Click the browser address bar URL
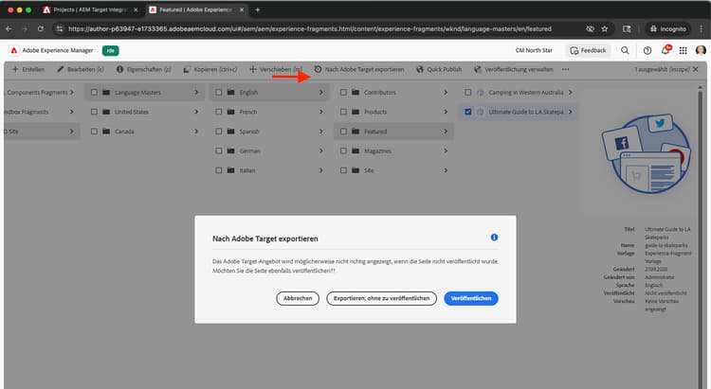711x389 pixels. click(x=310, y=29)
